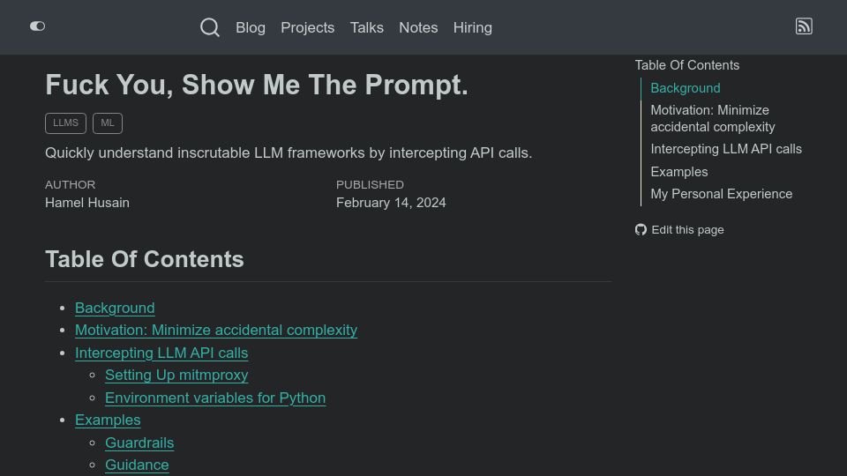
Task: Go to the Blog page
Action: point(250,27)
